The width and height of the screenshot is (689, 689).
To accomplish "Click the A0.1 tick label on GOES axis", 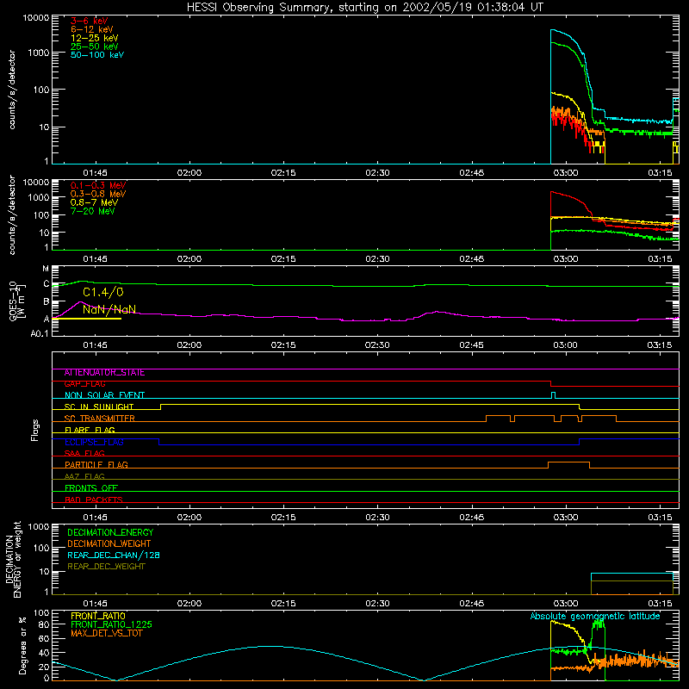I will (40, 333).
